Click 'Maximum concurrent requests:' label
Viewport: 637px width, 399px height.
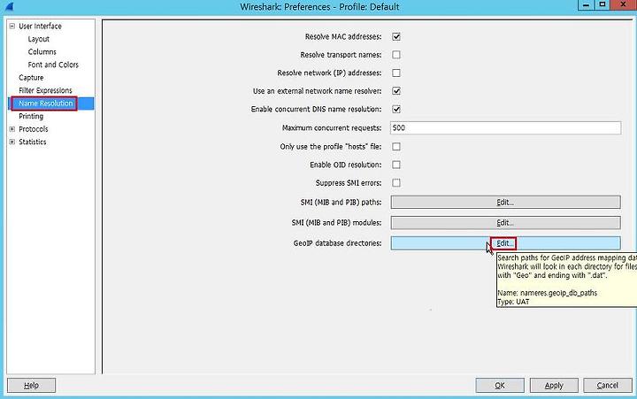point(332,127)
